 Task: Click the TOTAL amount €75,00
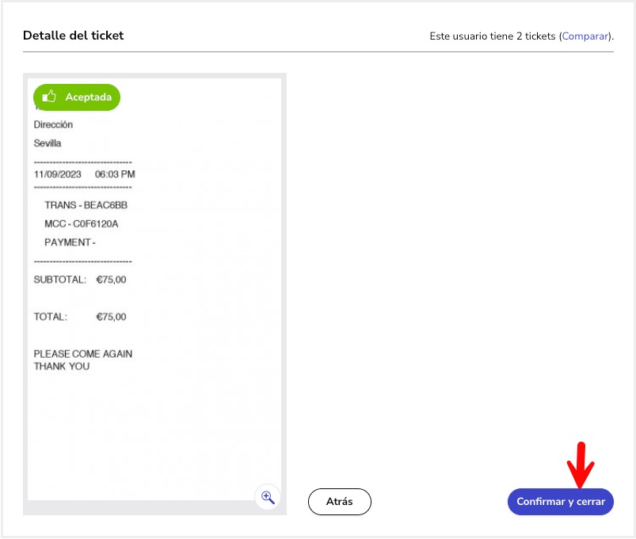click(x=111, y=317)
